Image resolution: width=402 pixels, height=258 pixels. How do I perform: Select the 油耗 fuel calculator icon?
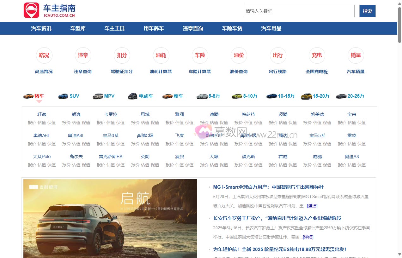[161, 55]
